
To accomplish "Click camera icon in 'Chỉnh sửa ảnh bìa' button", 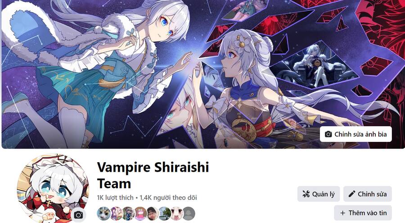I will click(x=328, y=134).
